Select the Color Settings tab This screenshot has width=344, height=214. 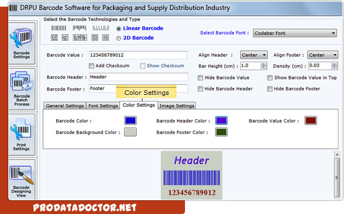coord(139,105)
